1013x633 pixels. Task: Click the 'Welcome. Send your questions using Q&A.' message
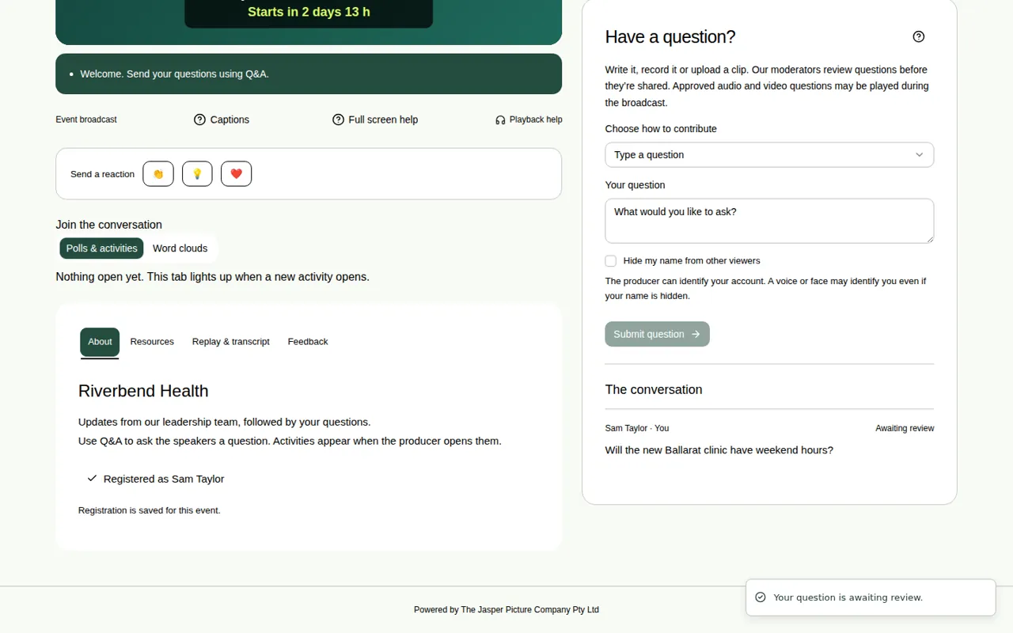tap(175, 74)
